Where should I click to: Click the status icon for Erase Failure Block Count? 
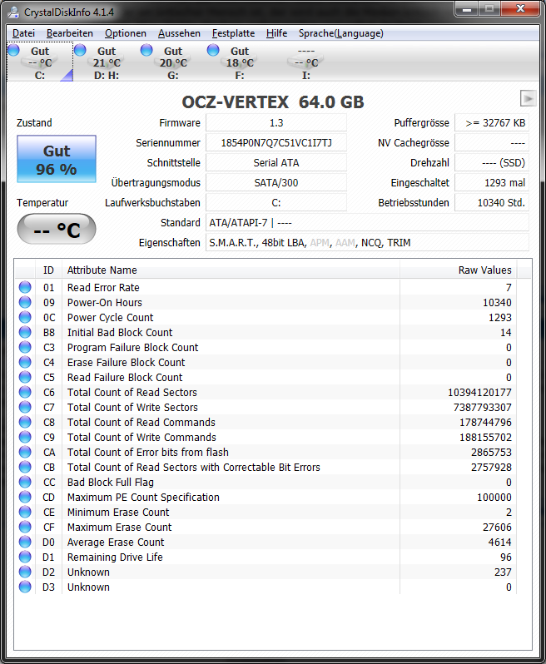click(x=25, y=362)
